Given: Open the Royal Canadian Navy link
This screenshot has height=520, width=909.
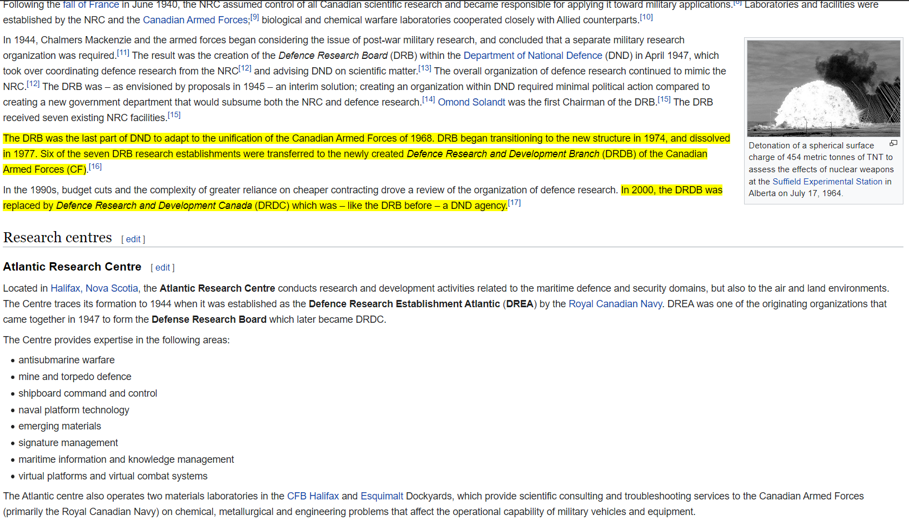Looking at the screenshot, I should (x=615, y=304).
